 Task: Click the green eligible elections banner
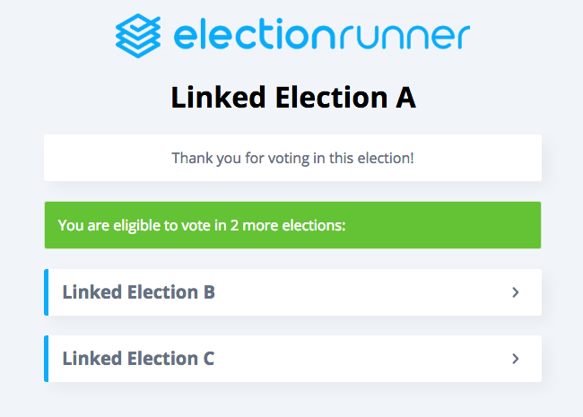(x=292, y=225)
